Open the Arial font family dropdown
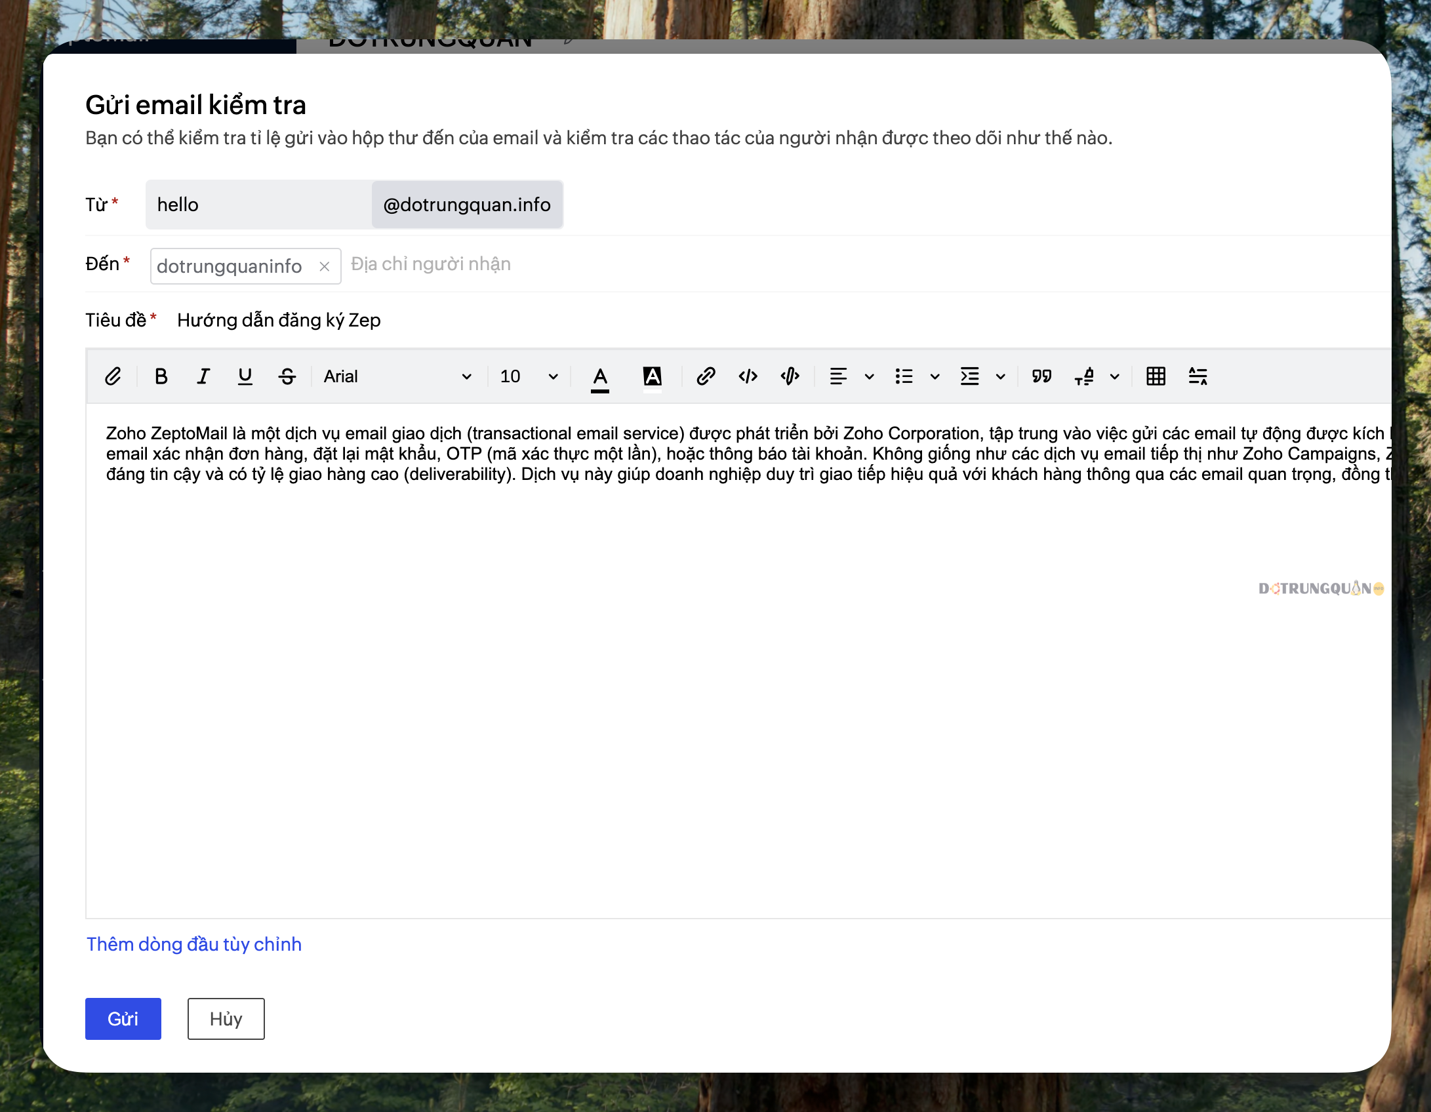The height and width of the screenshot is (1112, 1431). point(397,376)
